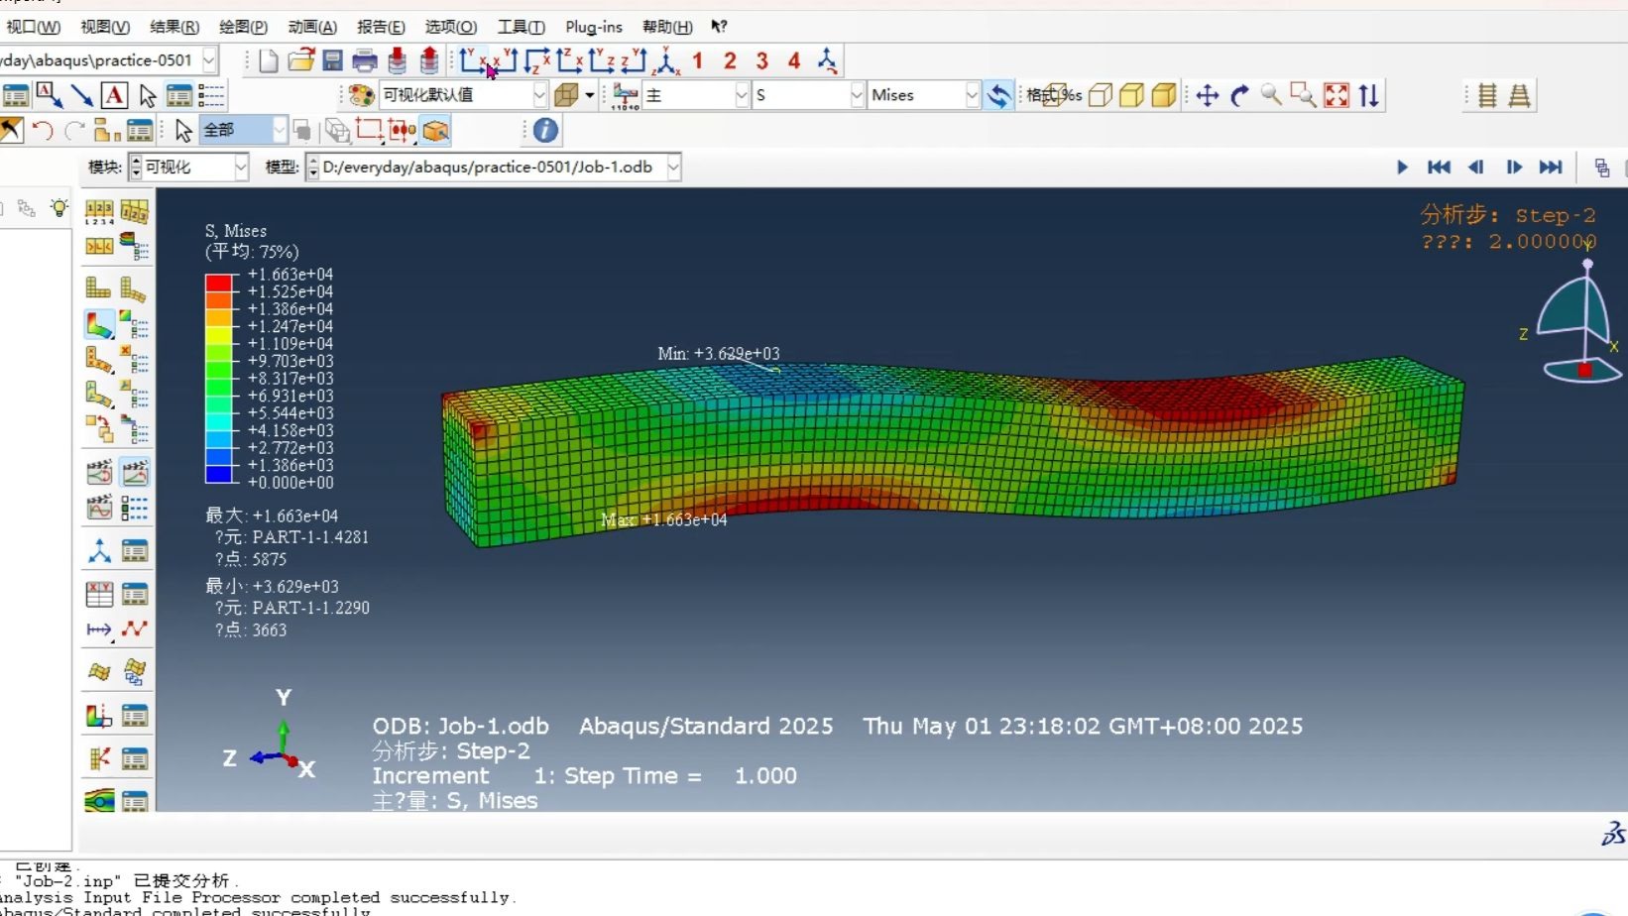Open the color code palette icon
Viewport: 1628px width, 916px height.
click(361, 95)
